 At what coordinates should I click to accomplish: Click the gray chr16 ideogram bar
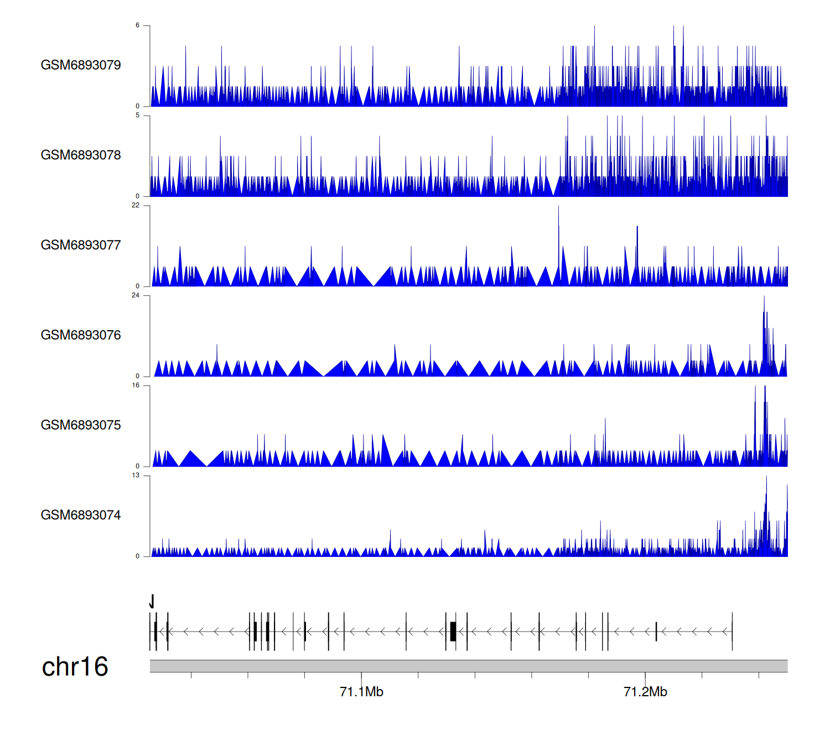coord(468,666)
